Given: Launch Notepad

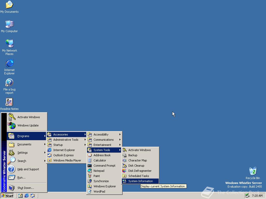Looking at the screenshot, I should [104, 171].
